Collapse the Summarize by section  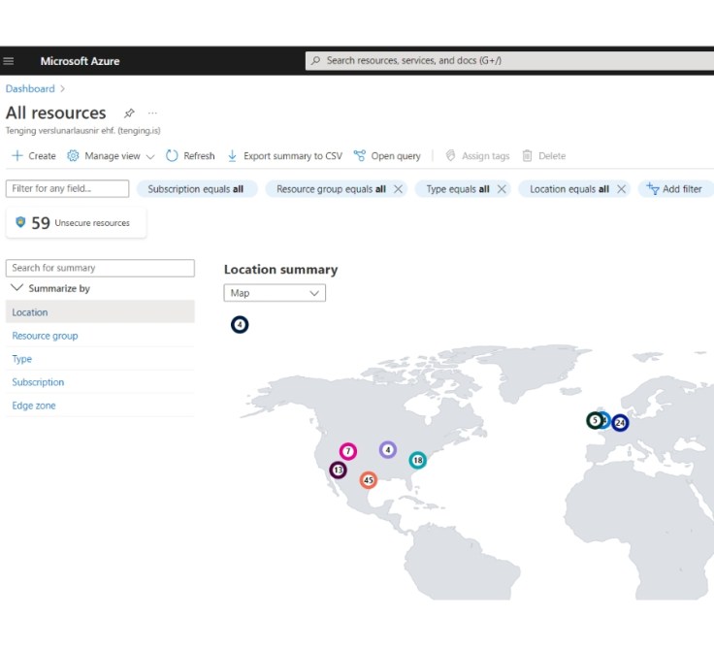(x=17, y=289)
